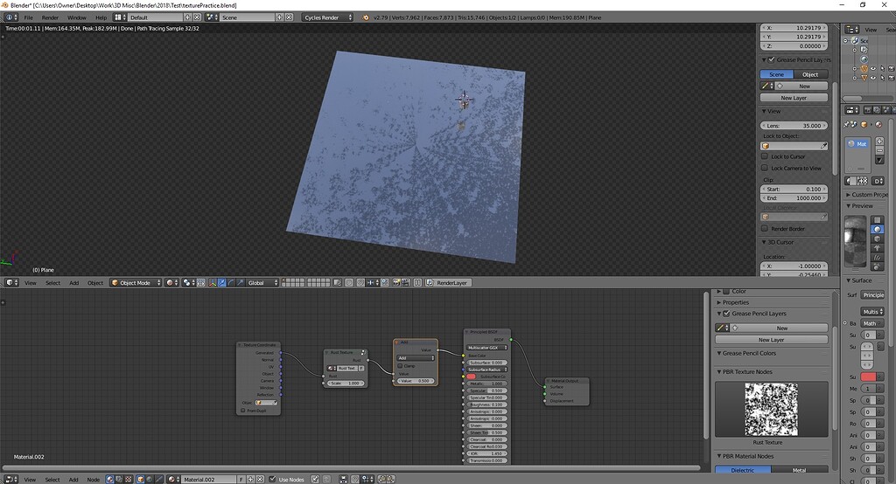Expand the node editor Properties panel
Image resolution: width=896 pixels, height=484 pixels.
tap(719, 302)
